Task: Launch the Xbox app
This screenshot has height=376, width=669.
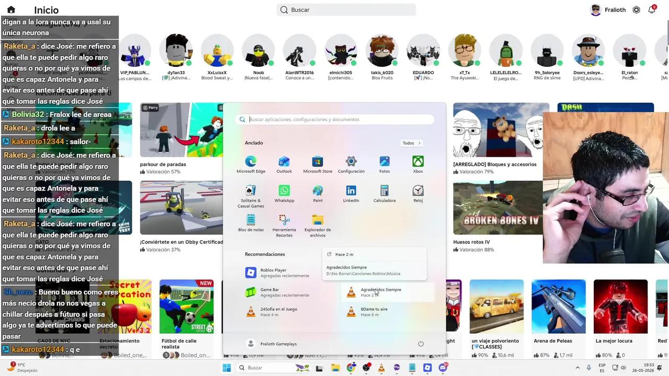Action: (418, 164)
